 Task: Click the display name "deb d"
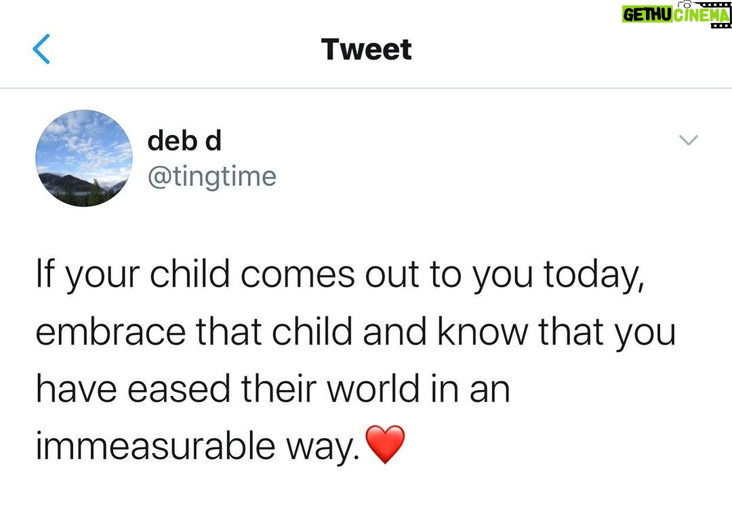coord(184,141)
